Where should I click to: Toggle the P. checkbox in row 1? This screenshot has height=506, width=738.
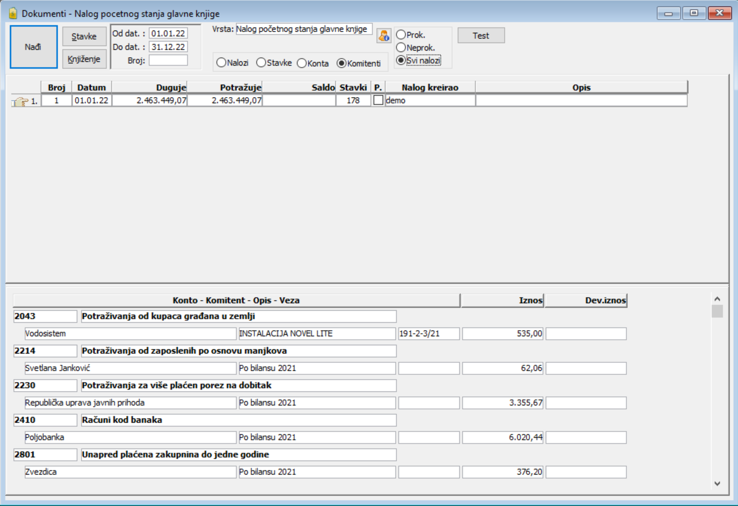378,100
